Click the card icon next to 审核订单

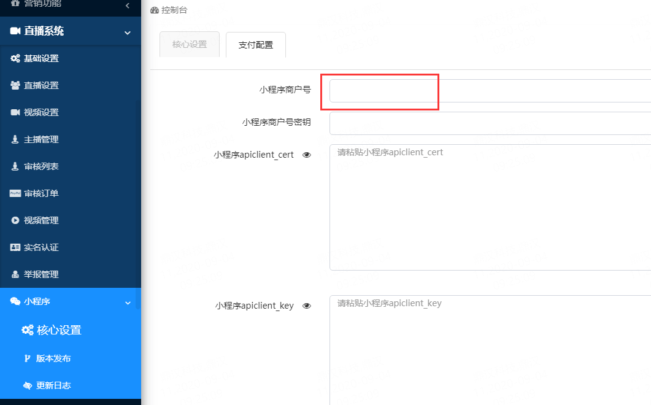(x=15, y=193)
